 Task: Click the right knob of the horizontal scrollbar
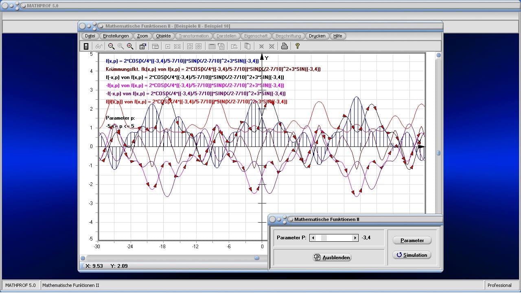pos(257,258)
